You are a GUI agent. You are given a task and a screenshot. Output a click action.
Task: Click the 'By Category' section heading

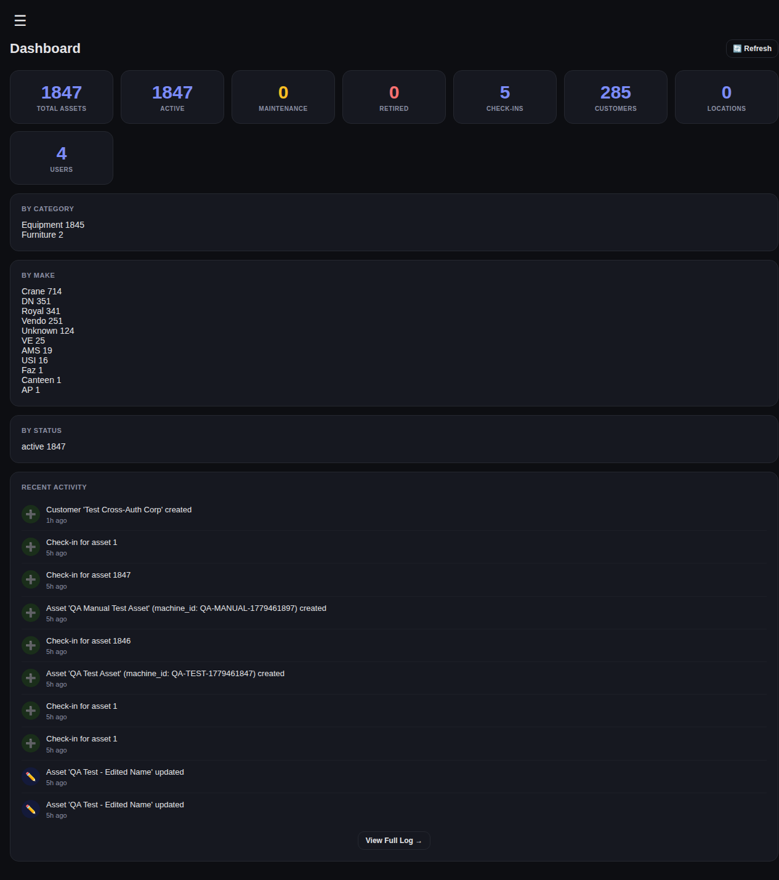click(47, 209)
